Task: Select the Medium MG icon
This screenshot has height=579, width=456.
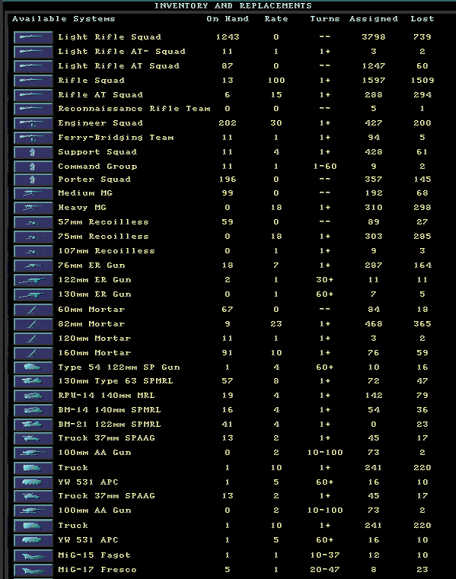Action: click(x=33, y=193)
